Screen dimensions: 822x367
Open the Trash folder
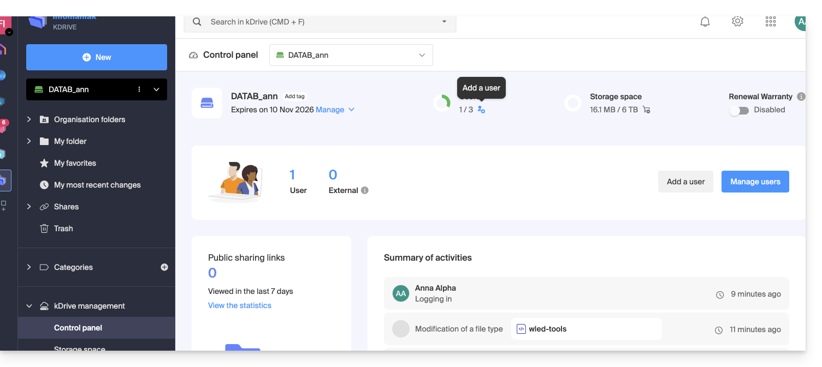pos(63,228)
